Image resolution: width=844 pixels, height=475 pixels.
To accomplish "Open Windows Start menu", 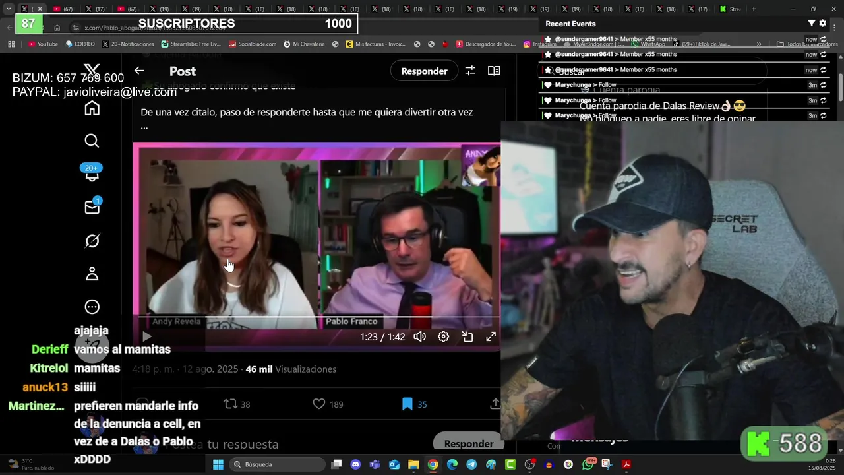I will click(x=218, y=464).
